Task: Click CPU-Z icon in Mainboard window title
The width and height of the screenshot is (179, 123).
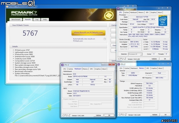Action: coord(62,65)
